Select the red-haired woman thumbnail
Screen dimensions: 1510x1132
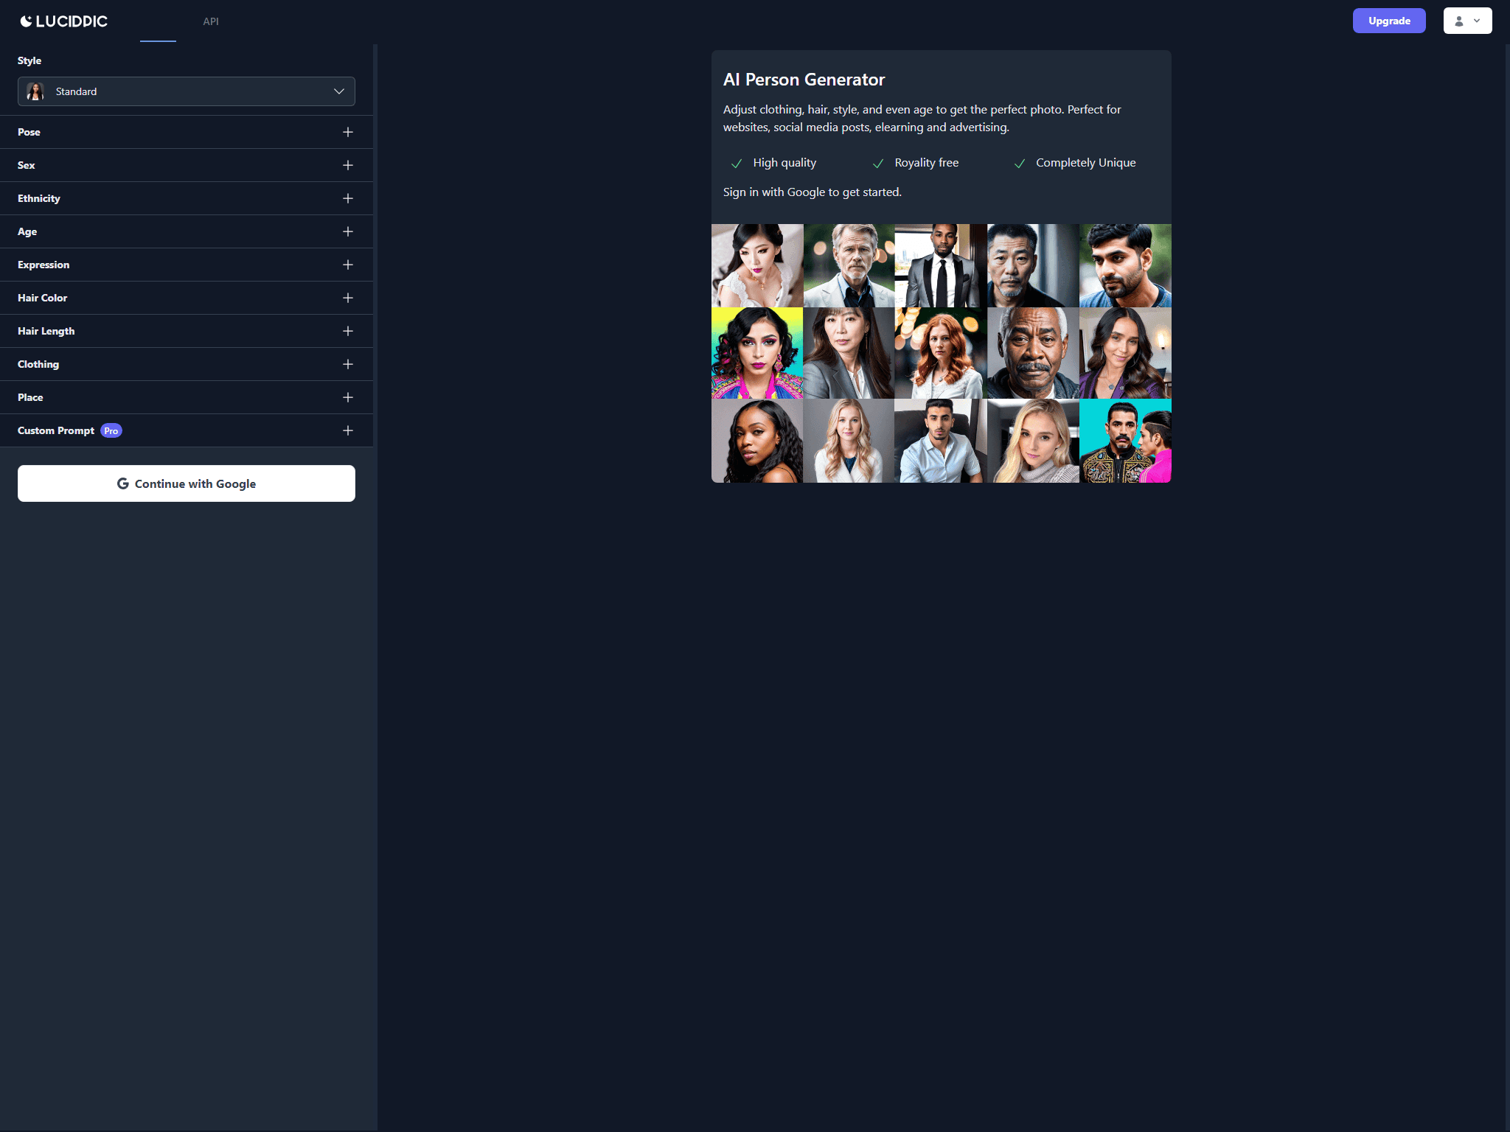pyautogui.click(x=941, y=353)
